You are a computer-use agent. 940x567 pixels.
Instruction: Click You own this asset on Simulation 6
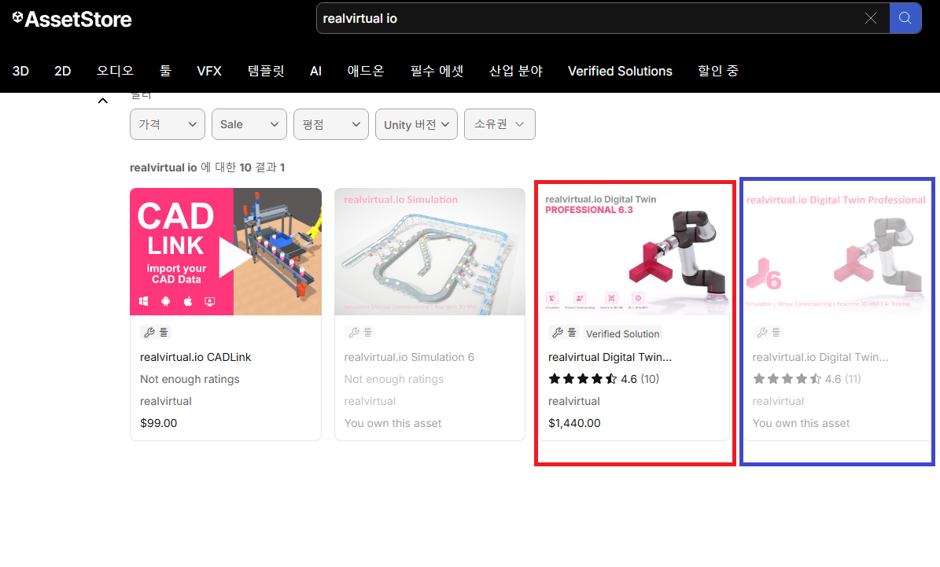(x=393, y=423)
